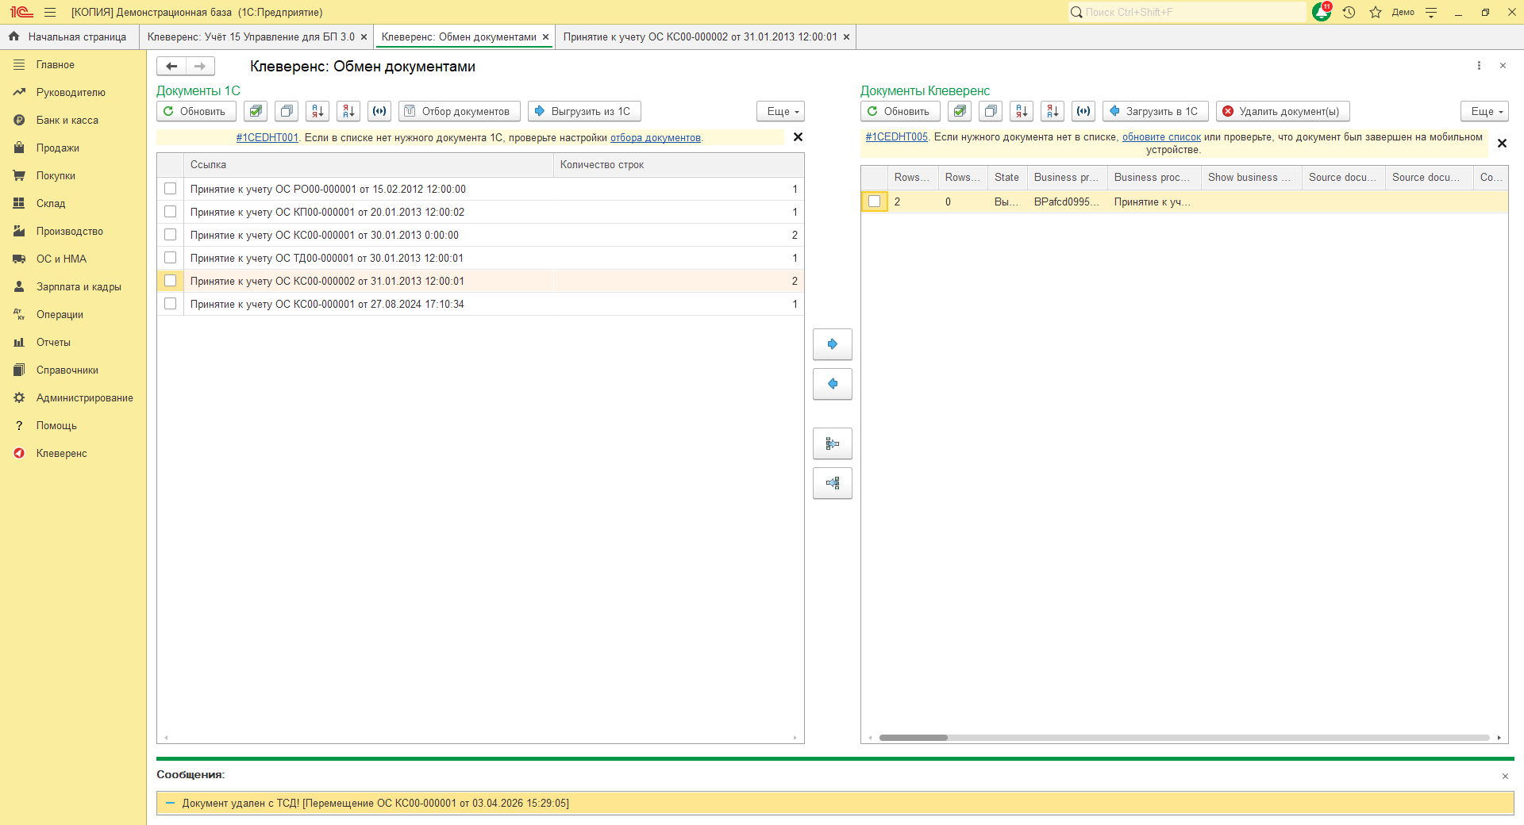Click the left arrow transfer button

pos(833,384)
